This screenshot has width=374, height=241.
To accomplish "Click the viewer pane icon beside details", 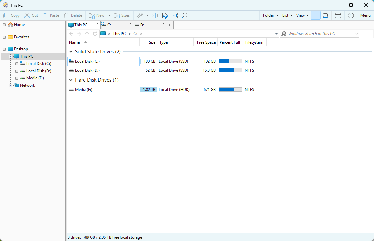I will [x=325, y=15].
